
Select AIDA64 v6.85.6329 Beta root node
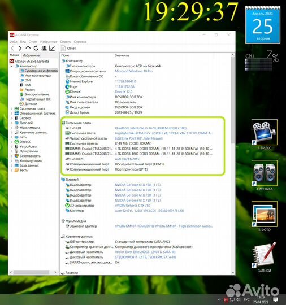point(29,61)
